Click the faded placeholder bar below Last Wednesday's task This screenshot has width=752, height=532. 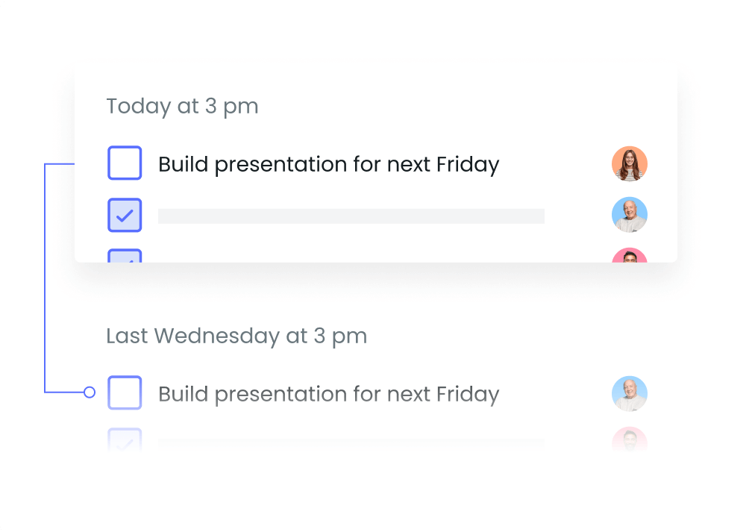351,443
